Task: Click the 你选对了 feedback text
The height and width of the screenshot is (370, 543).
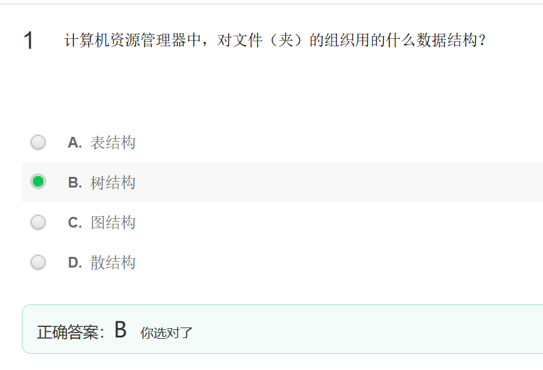Action: click(166, 333)
